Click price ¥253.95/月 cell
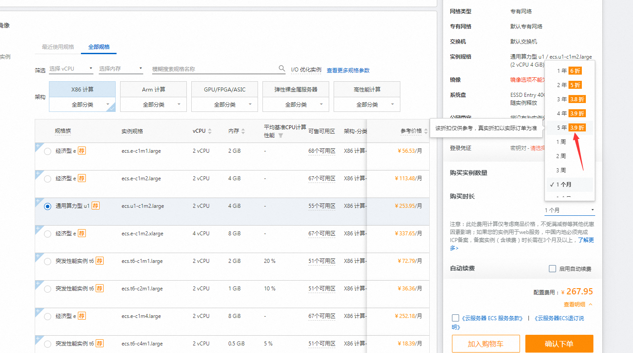Image resolution: width=633 pixels, height=353 pixels. [408, 206]
